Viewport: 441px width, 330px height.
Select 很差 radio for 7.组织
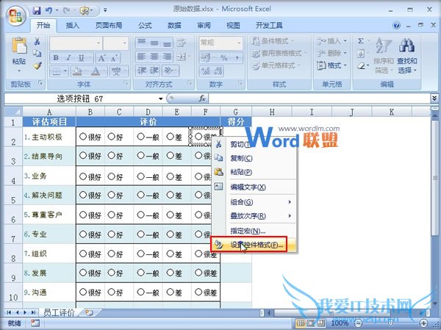(x=198, y=254)
